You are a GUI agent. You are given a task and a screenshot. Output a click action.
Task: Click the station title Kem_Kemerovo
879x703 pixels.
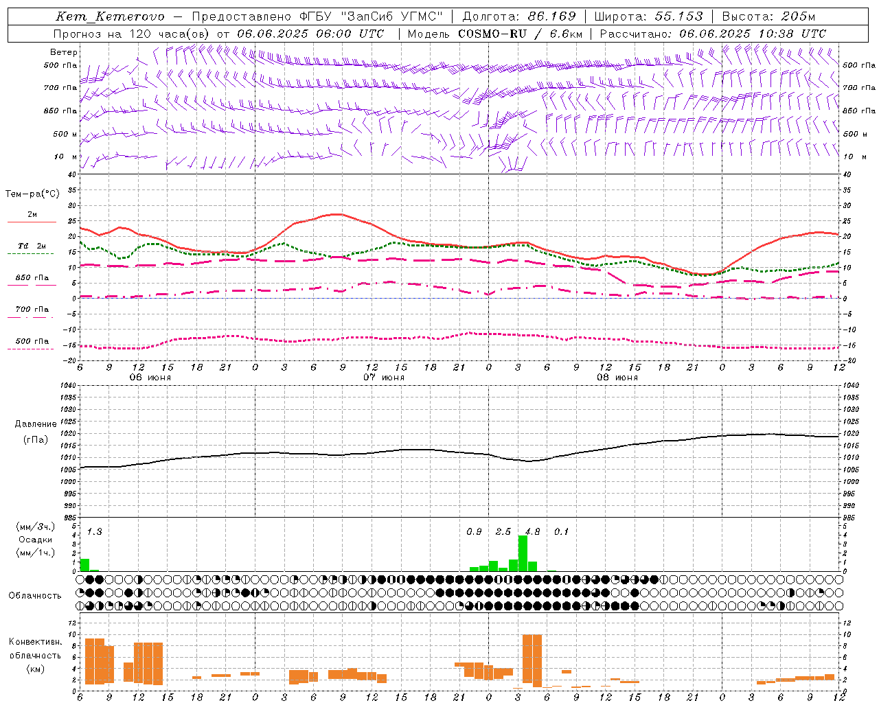111,16
